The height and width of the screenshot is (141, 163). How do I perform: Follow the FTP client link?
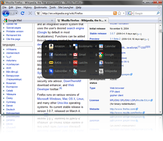(115, 92)
